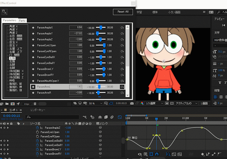Convert selected keyframes to linear
Viewport: 227px width, 159px height.
point(214,154)
